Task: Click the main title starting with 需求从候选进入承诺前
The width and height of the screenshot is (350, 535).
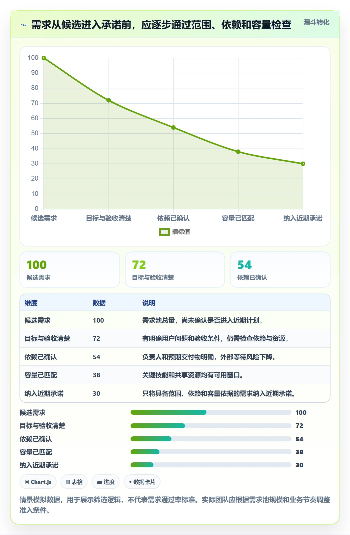Action: [161, 25]
